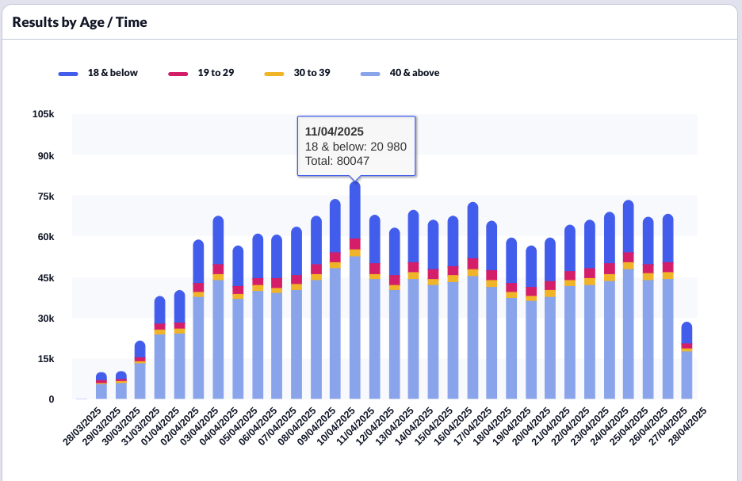Toggle the '19 to 29' legend series

pyautogui.click(x=216, y=73)
